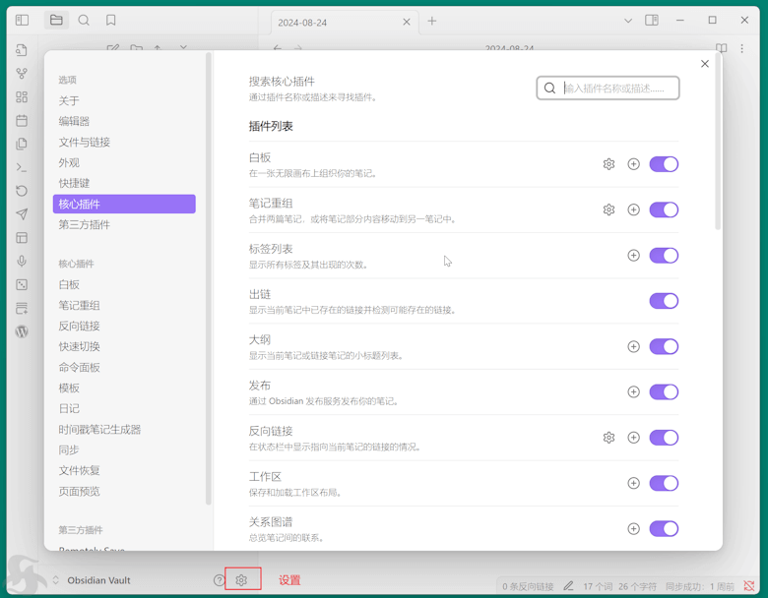This screenshot has width=768, height=598.
Task: Click the plus hotkey icon for 大纲
Action: pyautogui.click(x=634, y=346)
